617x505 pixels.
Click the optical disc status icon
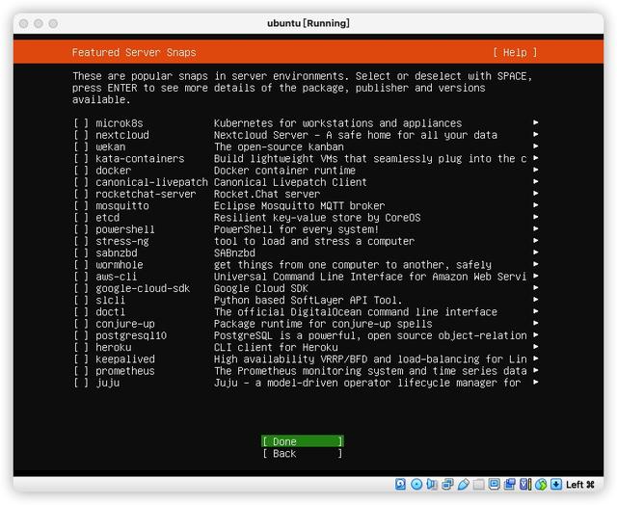point(416,484)
